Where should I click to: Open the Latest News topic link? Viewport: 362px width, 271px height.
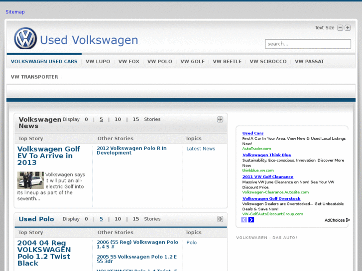click(x=201, y=149)
